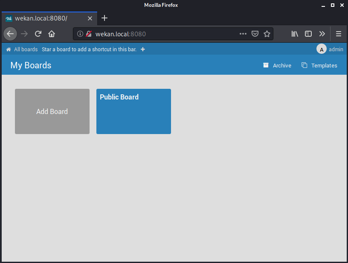This screenshot has width=348, height=263.
Task: Click the home icon before All boards
Action: (x=8, y=49)
